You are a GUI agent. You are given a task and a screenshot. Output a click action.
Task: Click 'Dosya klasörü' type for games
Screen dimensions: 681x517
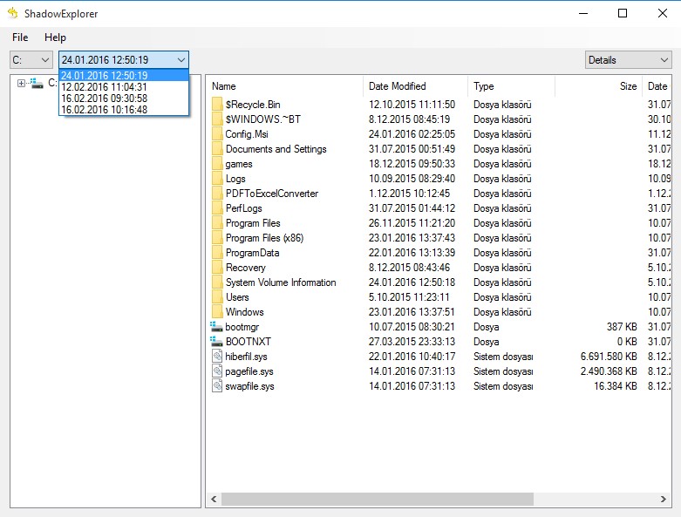[x=502, y=164]
